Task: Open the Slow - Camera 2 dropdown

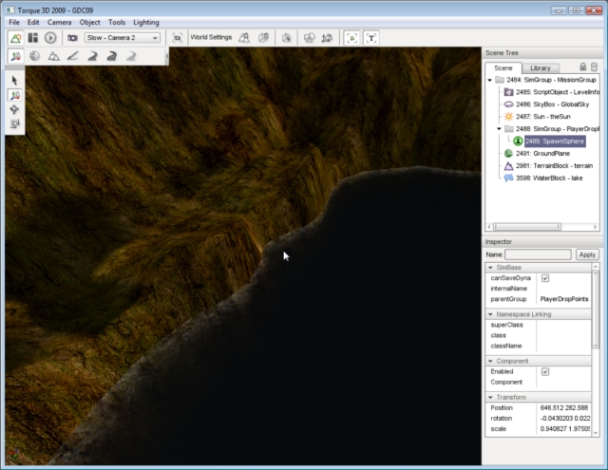Action: [x=122, y=37]
